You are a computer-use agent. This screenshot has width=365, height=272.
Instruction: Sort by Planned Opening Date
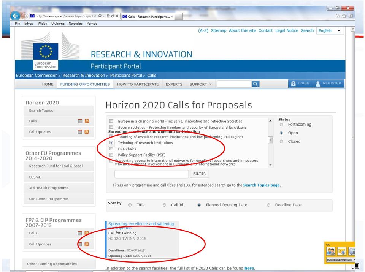[x=199, y=205]
